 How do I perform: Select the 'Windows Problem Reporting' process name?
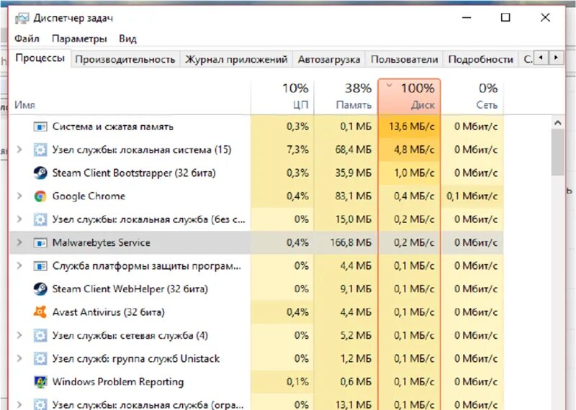[118, 382]
